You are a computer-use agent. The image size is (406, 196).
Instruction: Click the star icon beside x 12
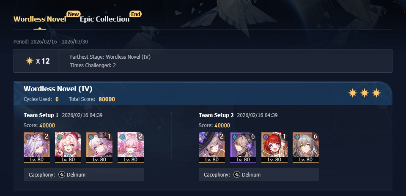point(30,61)
